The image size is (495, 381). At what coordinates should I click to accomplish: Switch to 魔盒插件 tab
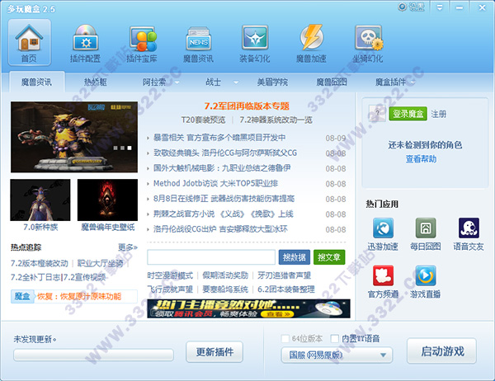(390, 82)
